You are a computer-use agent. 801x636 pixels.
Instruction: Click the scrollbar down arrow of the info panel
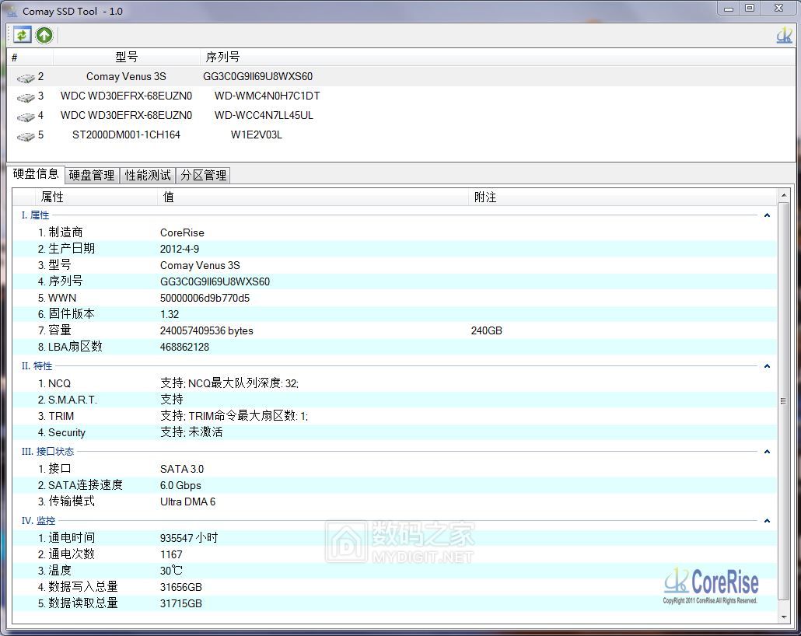tap(784, 617)
